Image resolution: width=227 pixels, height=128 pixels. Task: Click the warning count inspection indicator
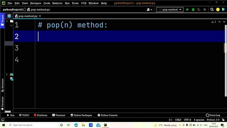tap(214, 22)
